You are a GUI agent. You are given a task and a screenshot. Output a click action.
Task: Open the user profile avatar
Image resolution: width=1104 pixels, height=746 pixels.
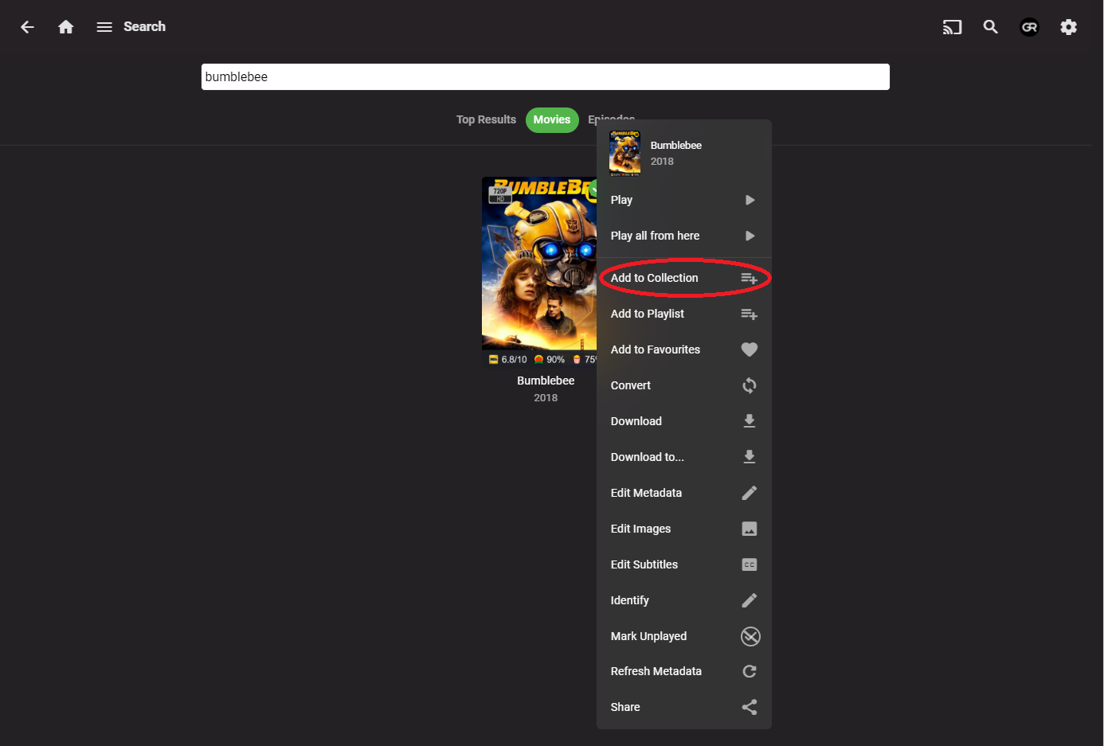(x=1029, y=27)
